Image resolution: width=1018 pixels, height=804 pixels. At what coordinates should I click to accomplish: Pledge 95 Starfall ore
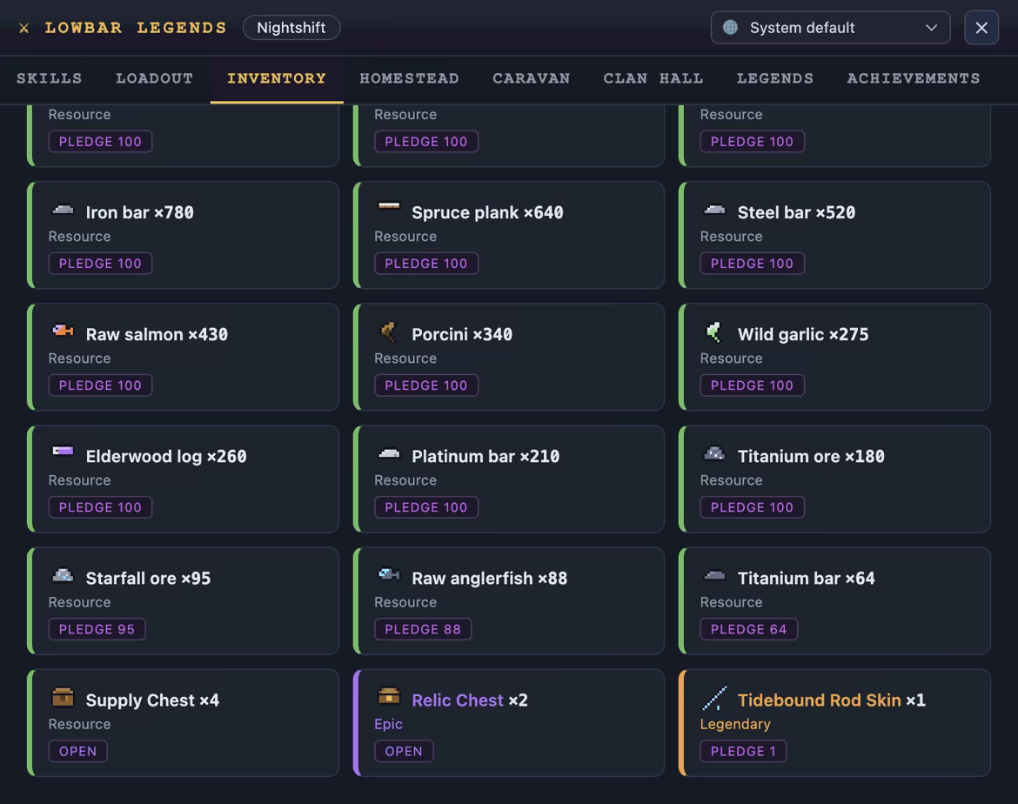point(97,629)
